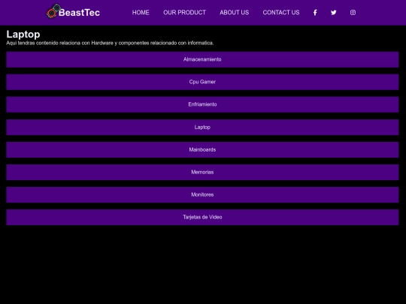Click the 'Aqui tendras contenido' description text

[x=110, y=43]
